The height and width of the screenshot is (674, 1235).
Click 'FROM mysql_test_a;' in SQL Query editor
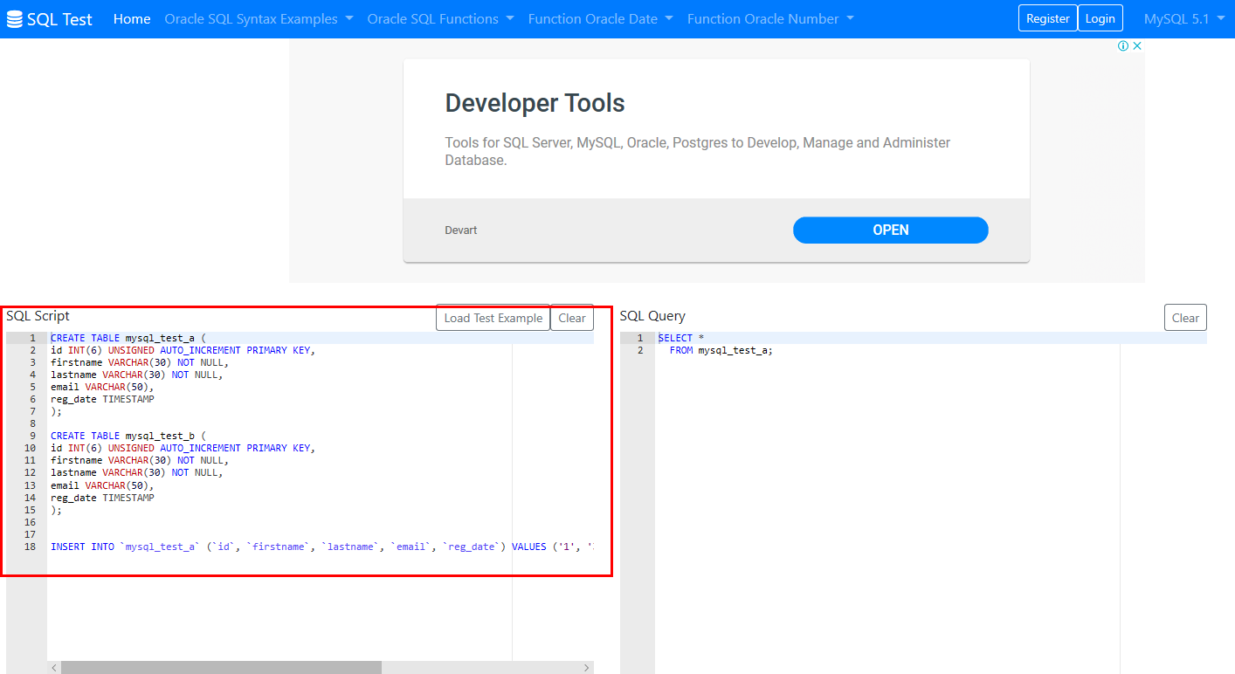(x=721, y=350)
